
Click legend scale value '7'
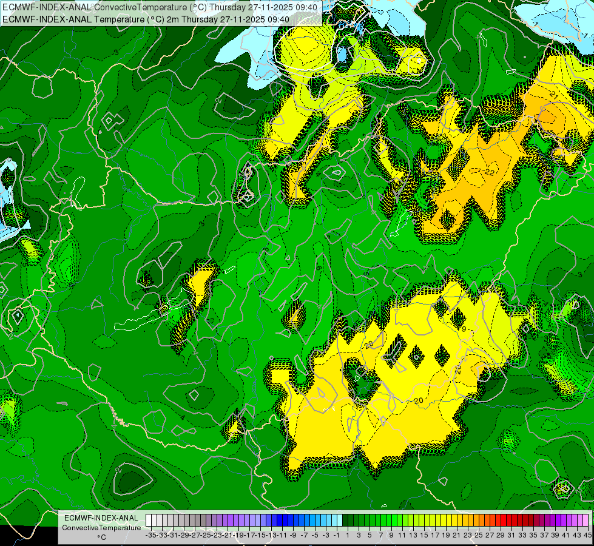click(x=380, y=535)
